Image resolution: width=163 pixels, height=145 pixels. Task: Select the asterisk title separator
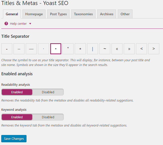coord(68,49)
